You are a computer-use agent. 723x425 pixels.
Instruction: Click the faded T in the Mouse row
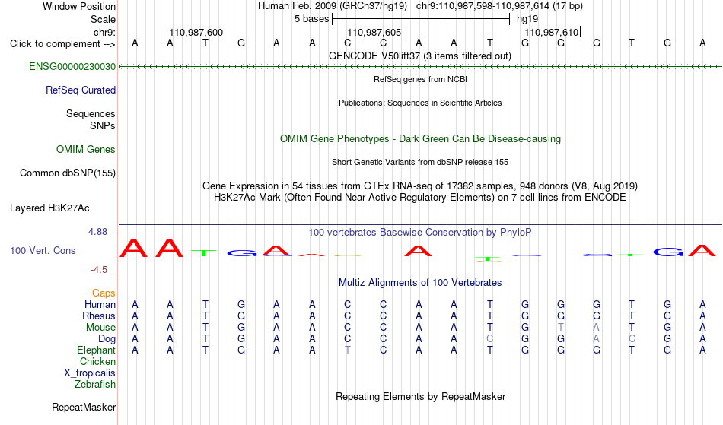[x=561, y=328]
